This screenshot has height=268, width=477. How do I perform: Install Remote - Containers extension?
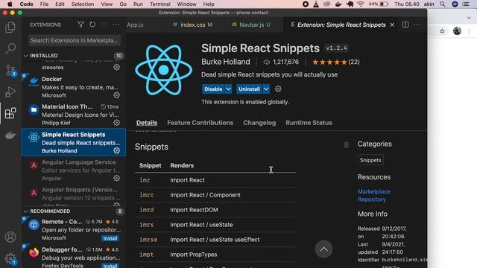(x=110, y=238)
